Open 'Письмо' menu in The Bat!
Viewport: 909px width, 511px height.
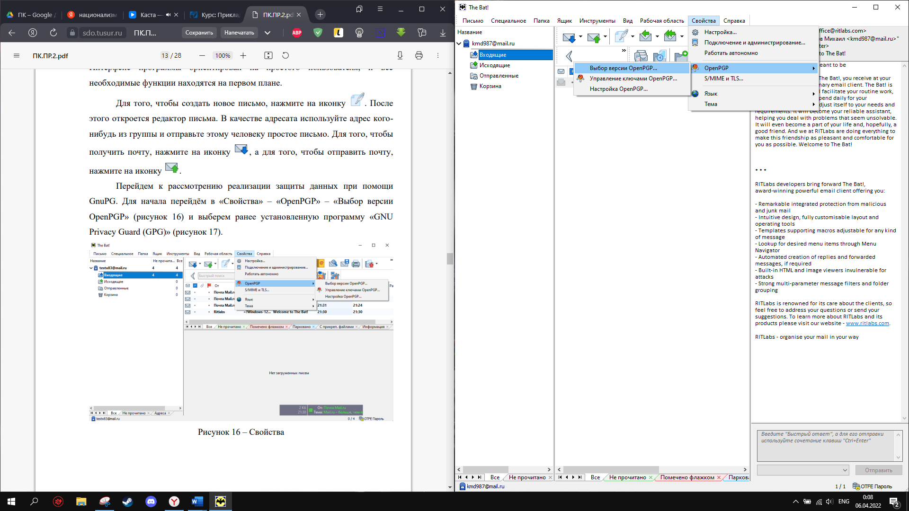click(x=472, y=21)
